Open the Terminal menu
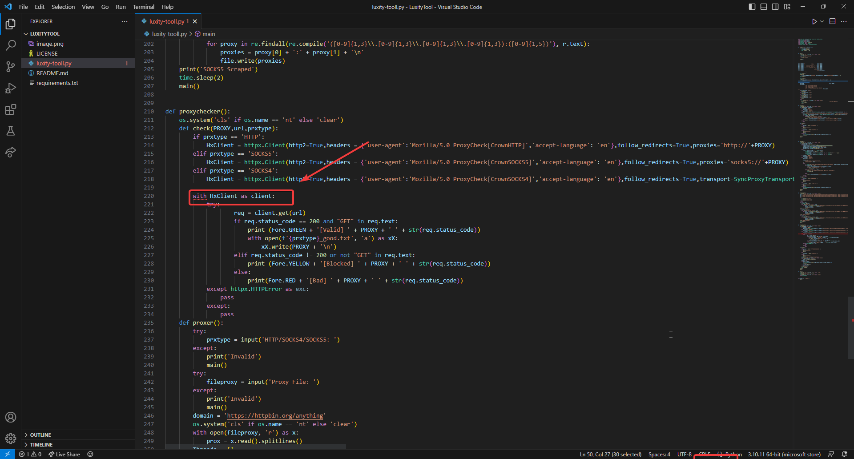This screenshot has width=854, height=459. (143, 7)
